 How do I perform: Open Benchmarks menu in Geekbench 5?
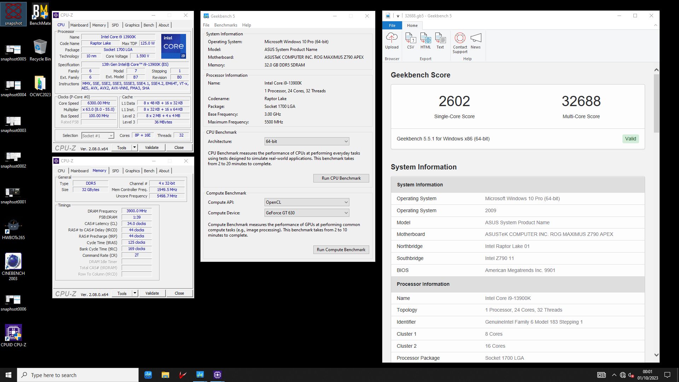click(226, 25)
